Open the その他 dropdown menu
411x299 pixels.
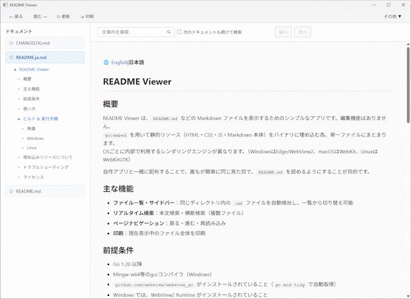click(392, 17)
